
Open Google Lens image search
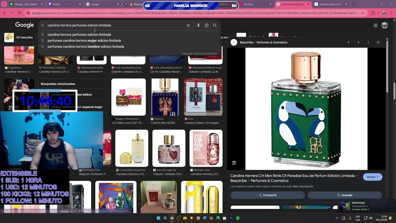(x=207, y=25)
